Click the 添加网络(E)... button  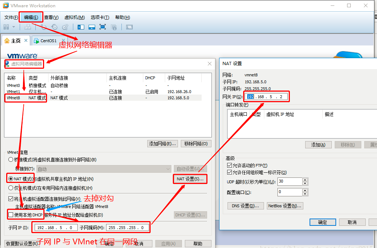point(163,144)
